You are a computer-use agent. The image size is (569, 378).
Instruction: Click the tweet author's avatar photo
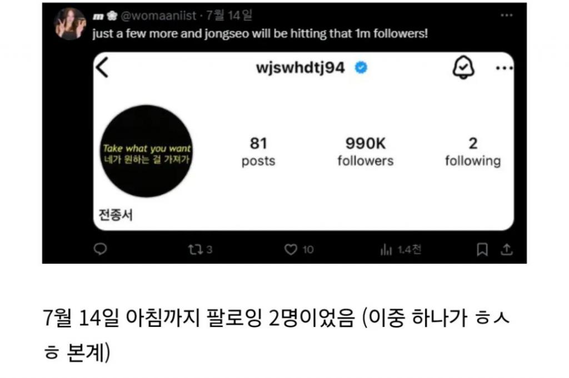(70, 23)
